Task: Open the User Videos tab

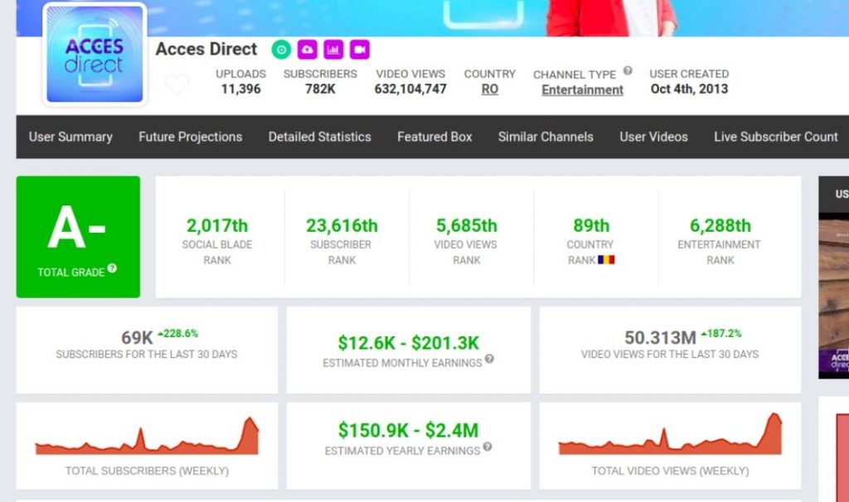Action: click(x=653, y=137)
